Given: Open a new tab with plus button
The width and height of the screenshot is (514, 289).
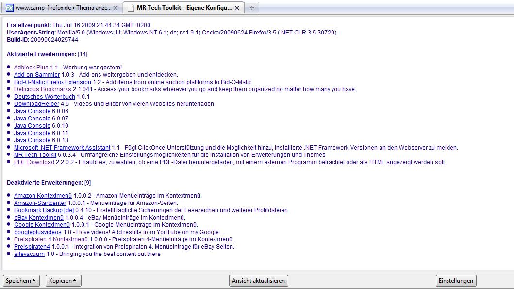Looking at the screenshot, I should point(252,8).
